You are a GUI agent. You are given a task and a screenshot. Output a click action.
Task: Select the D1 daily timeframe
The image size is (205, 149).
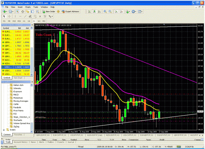(34, 21)
